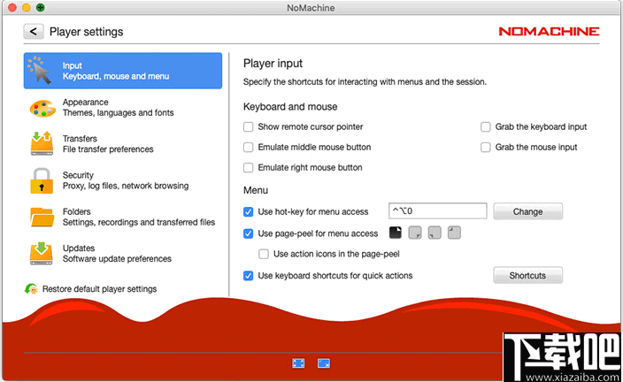
Task: Click the Keyboard and mouse heading
Action: [x=290, y=106]
